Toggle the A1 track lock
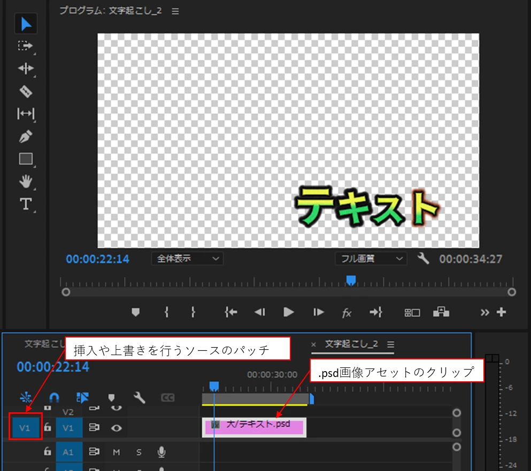This screenshot has height=471, width=531. [x=48, y=451]
